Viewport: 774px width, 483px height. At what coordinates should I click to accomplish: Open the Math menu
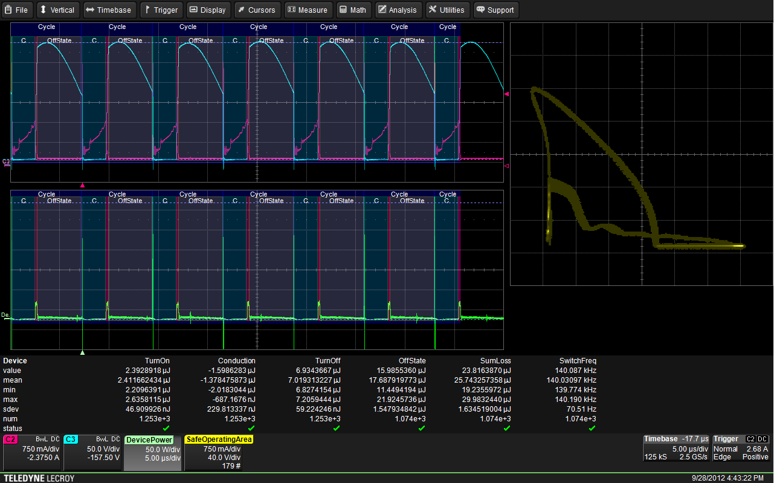[353, 10]
